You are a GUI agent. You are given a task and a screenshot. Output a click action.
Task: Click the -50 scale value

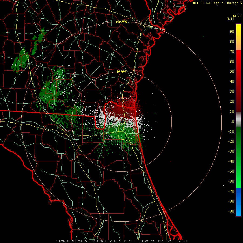pos(231,171)
